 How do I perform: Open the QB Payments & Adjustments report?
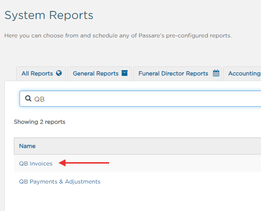click(60, 182)
